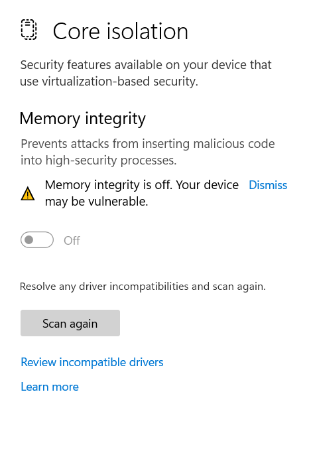Dismiss the memory integrity warning
The image size is (309, 459).
268,185
